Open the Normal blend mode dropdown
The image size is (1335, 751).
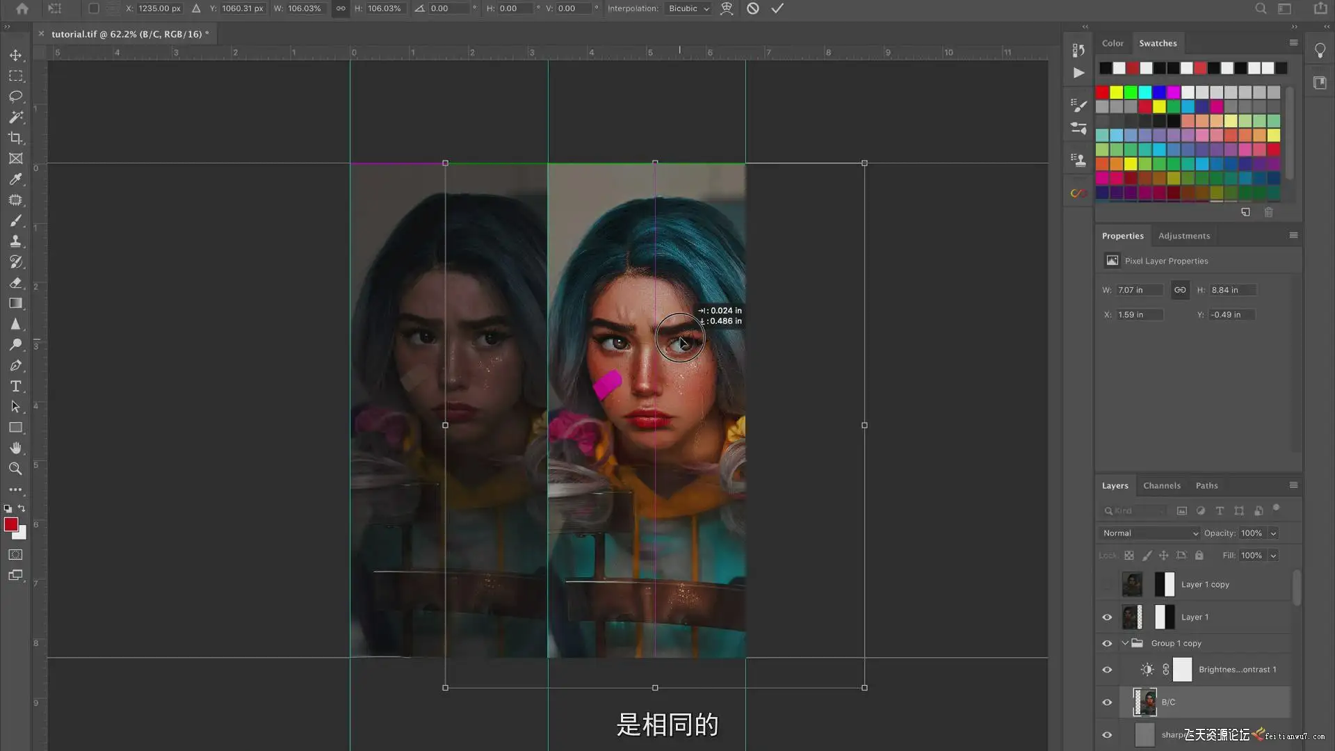pos(1150,533)
